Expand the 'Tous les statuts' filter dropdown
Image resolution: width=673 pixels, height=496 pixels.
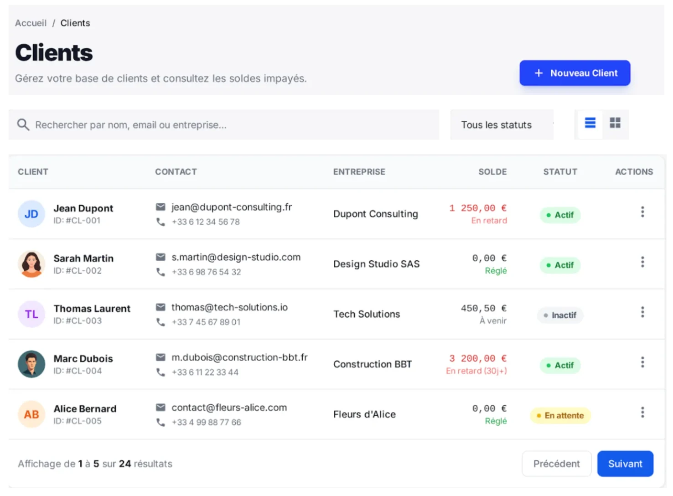(x=501, y=125)
